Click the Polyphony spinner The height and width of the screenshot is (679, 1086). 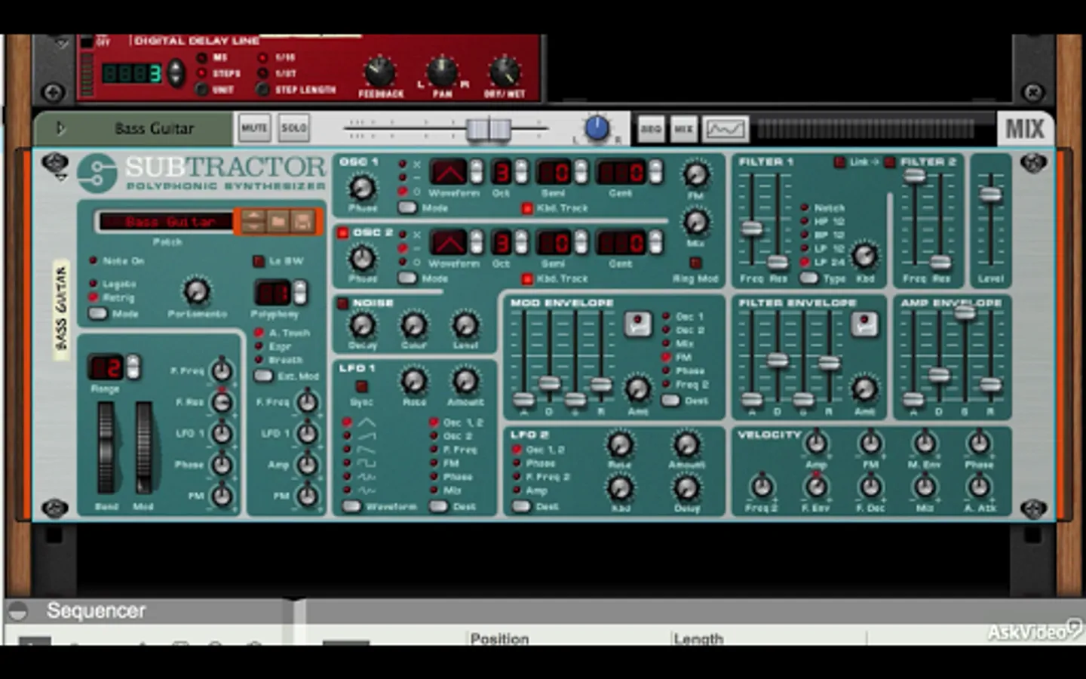tap(300, 292)
